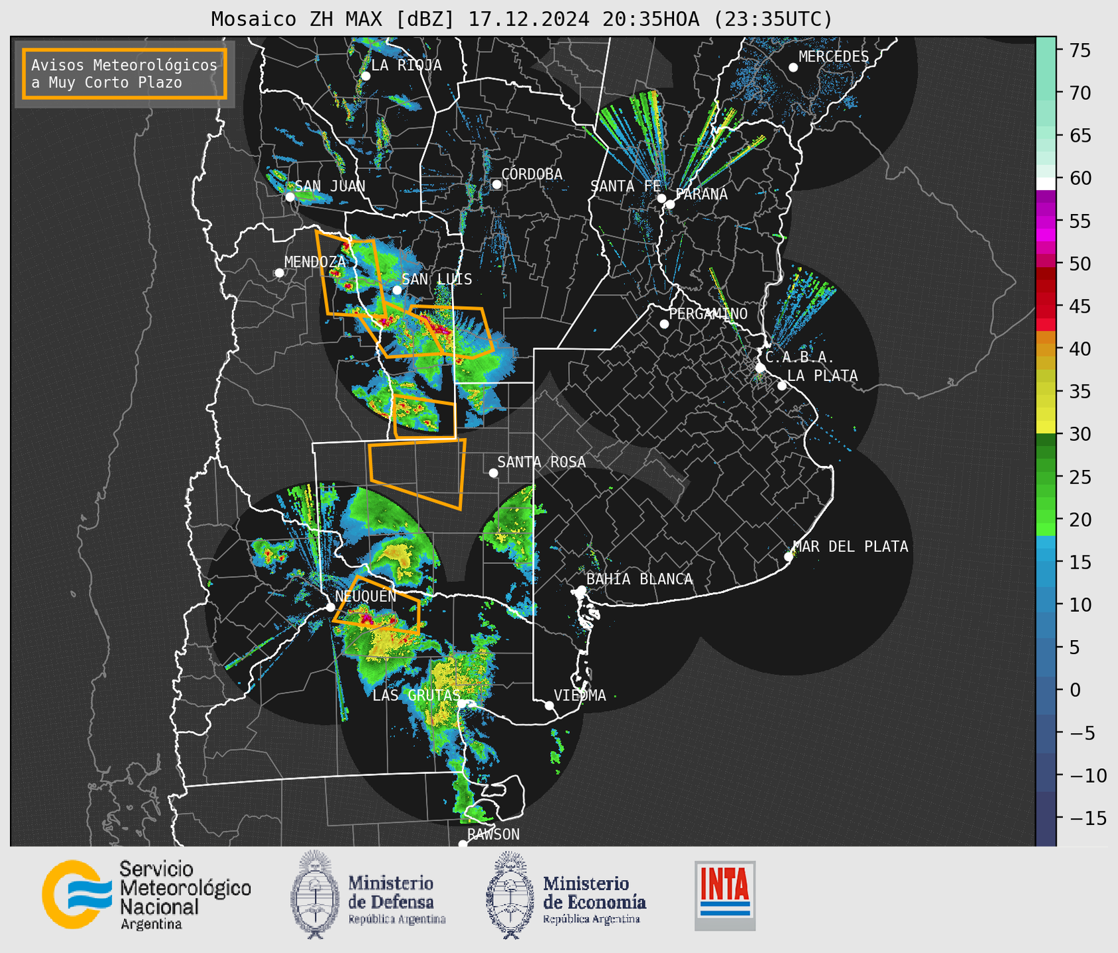
Task: Click the orange warning polygon east of Neuquén
Action: 376,604
